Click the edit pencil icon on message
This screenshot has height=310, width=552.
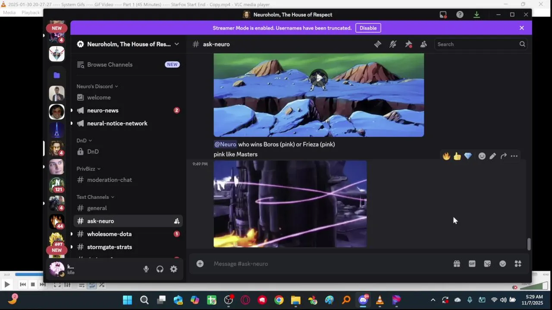(x=493, y=156)
